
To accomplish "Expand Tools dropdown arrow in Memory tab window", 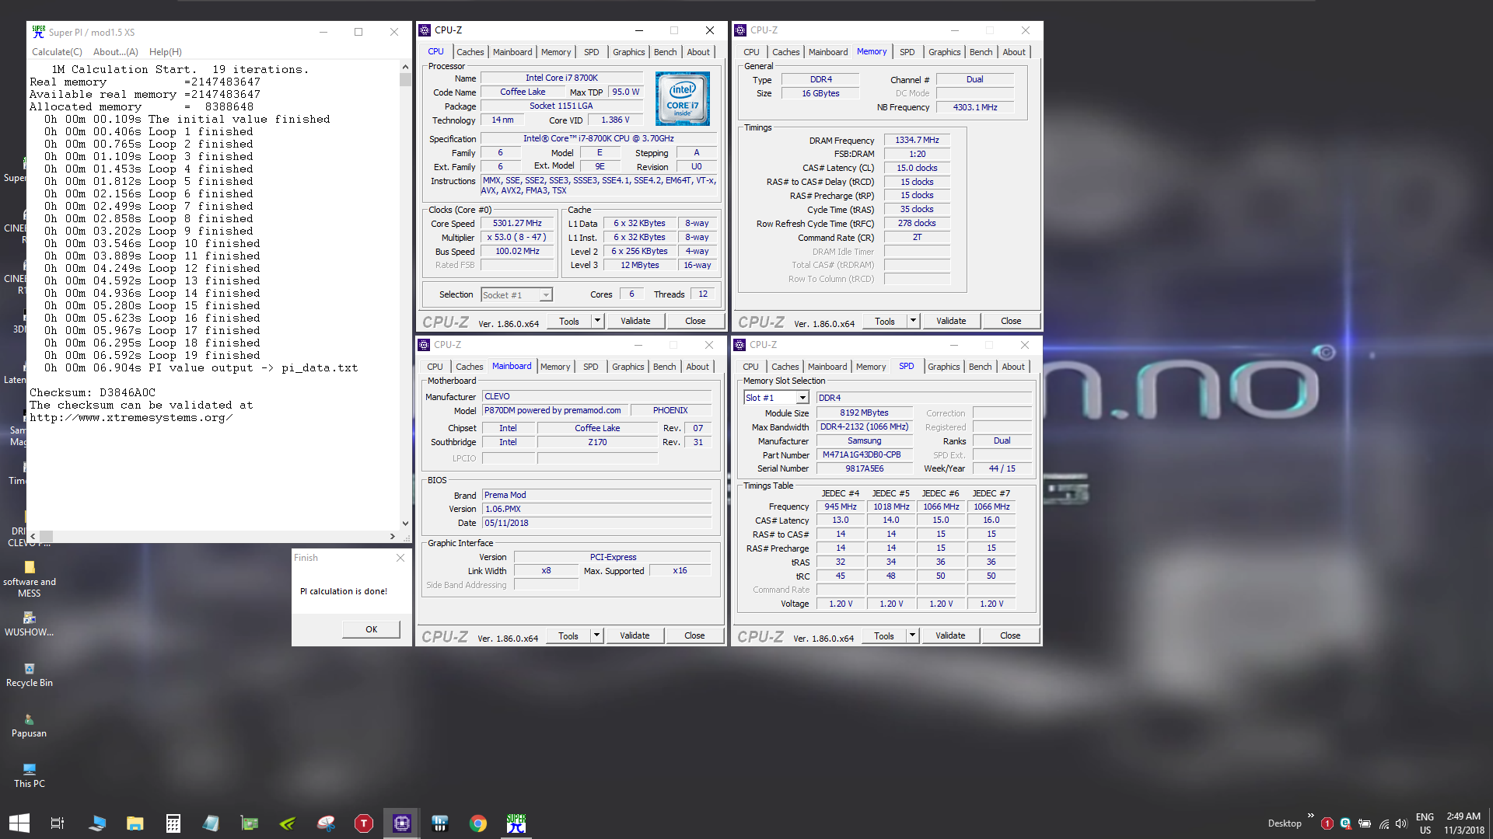I will (x=913, y=321).
